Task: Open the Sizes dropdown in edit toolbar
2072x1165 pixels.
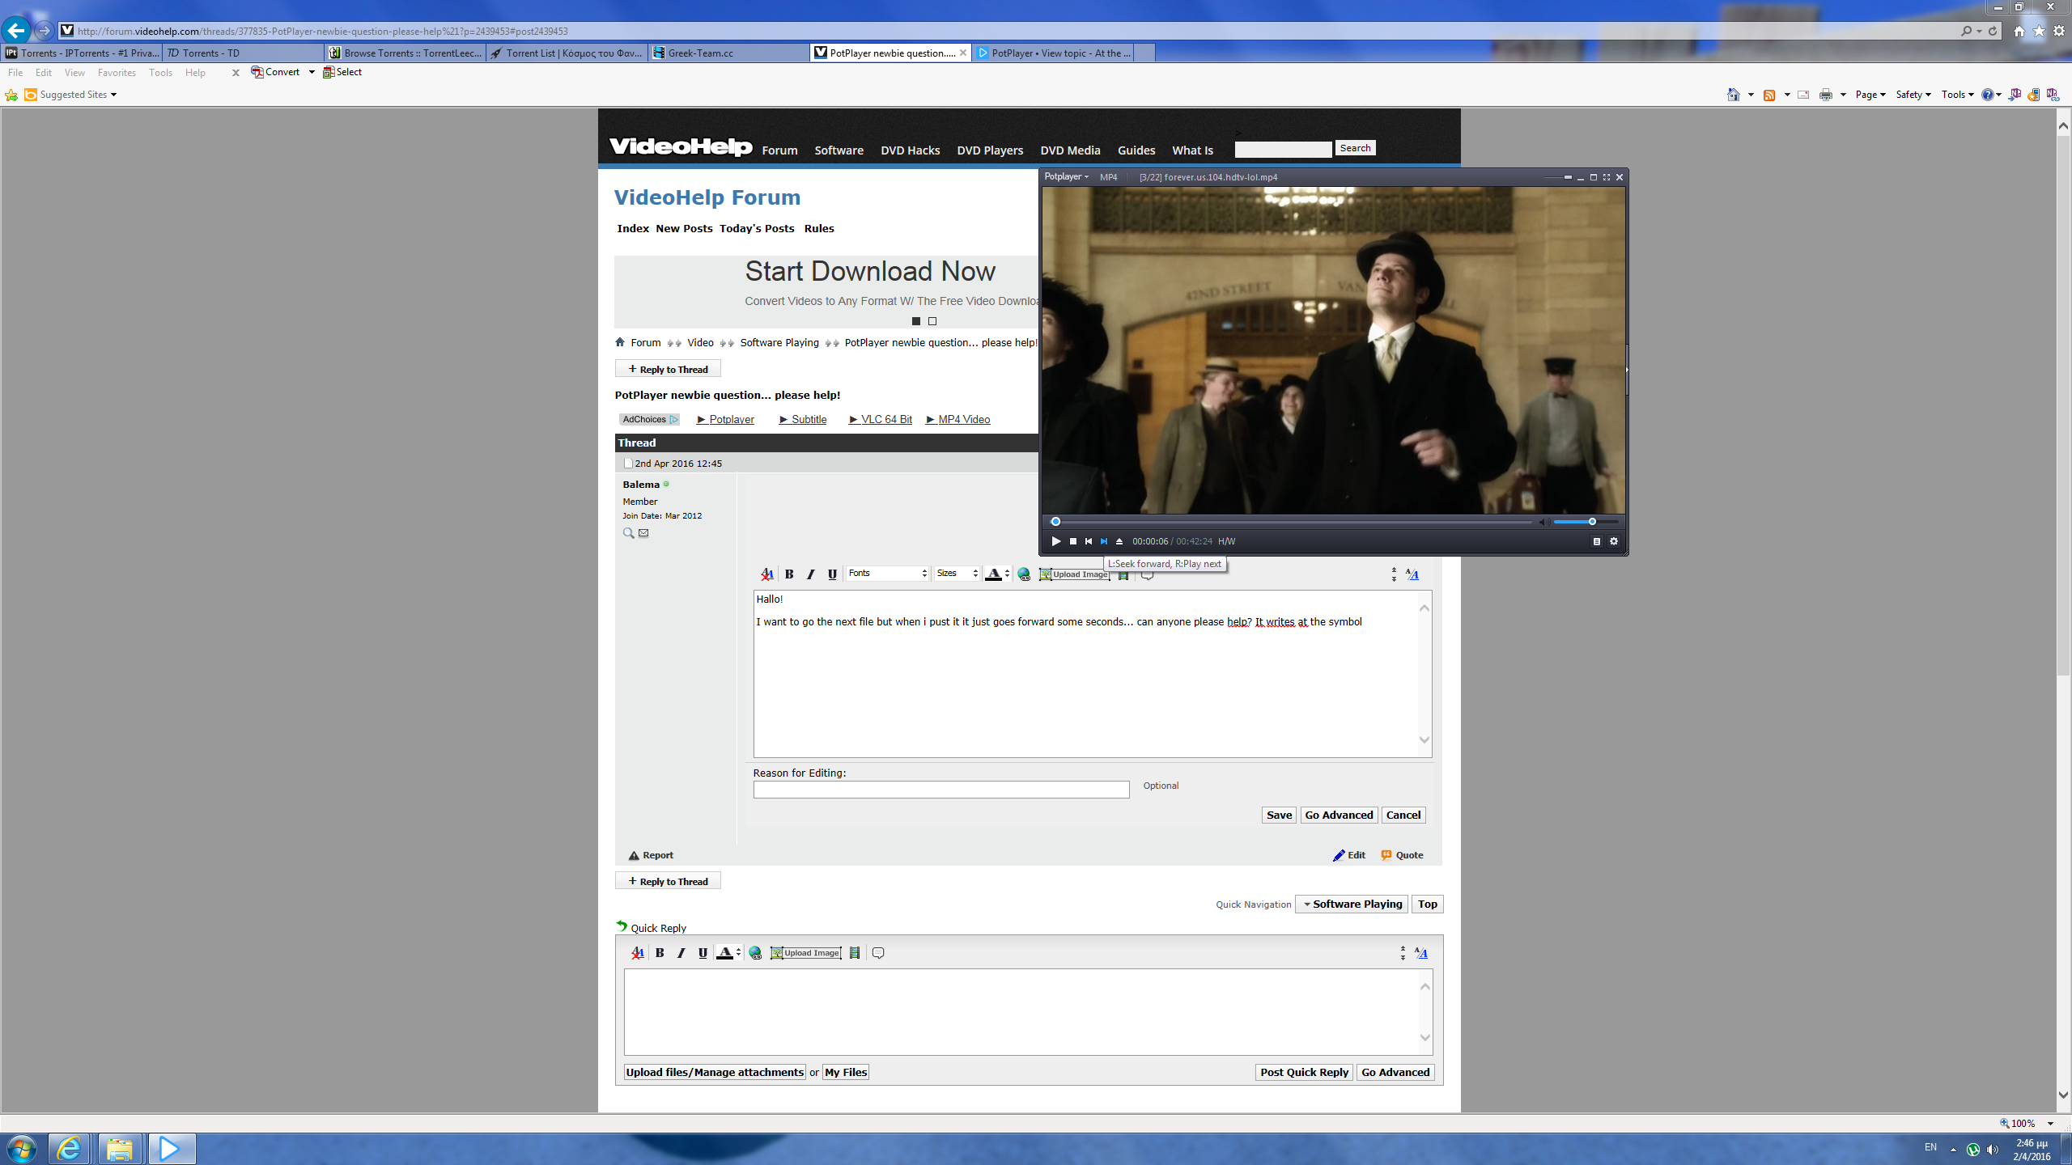Action: pos(957,573)
